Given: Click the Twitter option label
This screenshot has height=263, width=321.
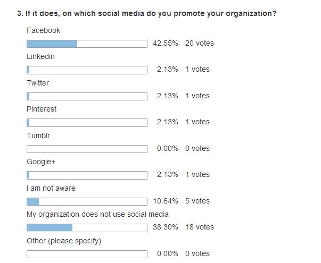Looking at the screenshot, I should (38, 83).
